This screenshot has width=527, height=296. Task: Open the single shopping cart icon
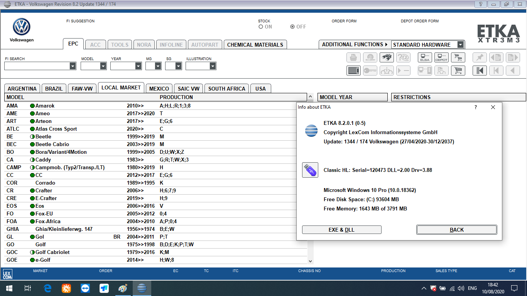click(458, 71)
